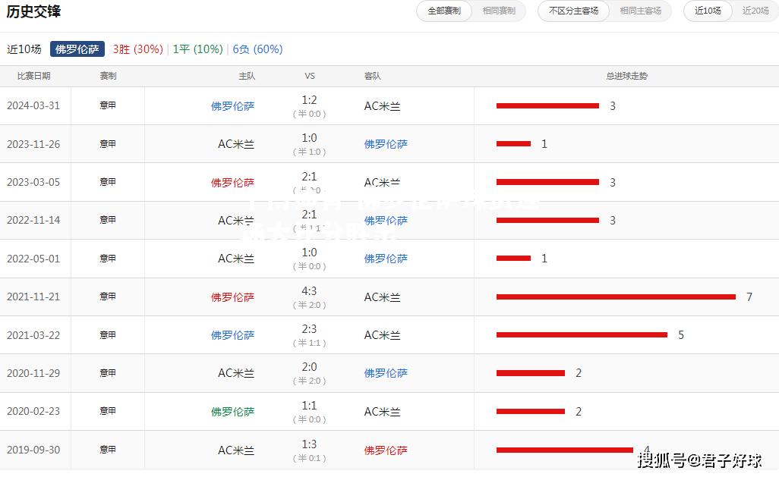This screenshot has height=477, width=779.
Task: Click the 1:3 score on 2019-09-30
Action: (x=309, y=444)
